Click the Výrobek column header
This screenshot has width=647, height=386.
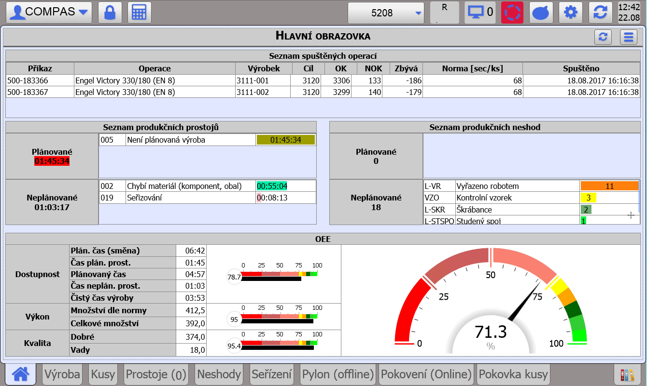pos(264,68)
